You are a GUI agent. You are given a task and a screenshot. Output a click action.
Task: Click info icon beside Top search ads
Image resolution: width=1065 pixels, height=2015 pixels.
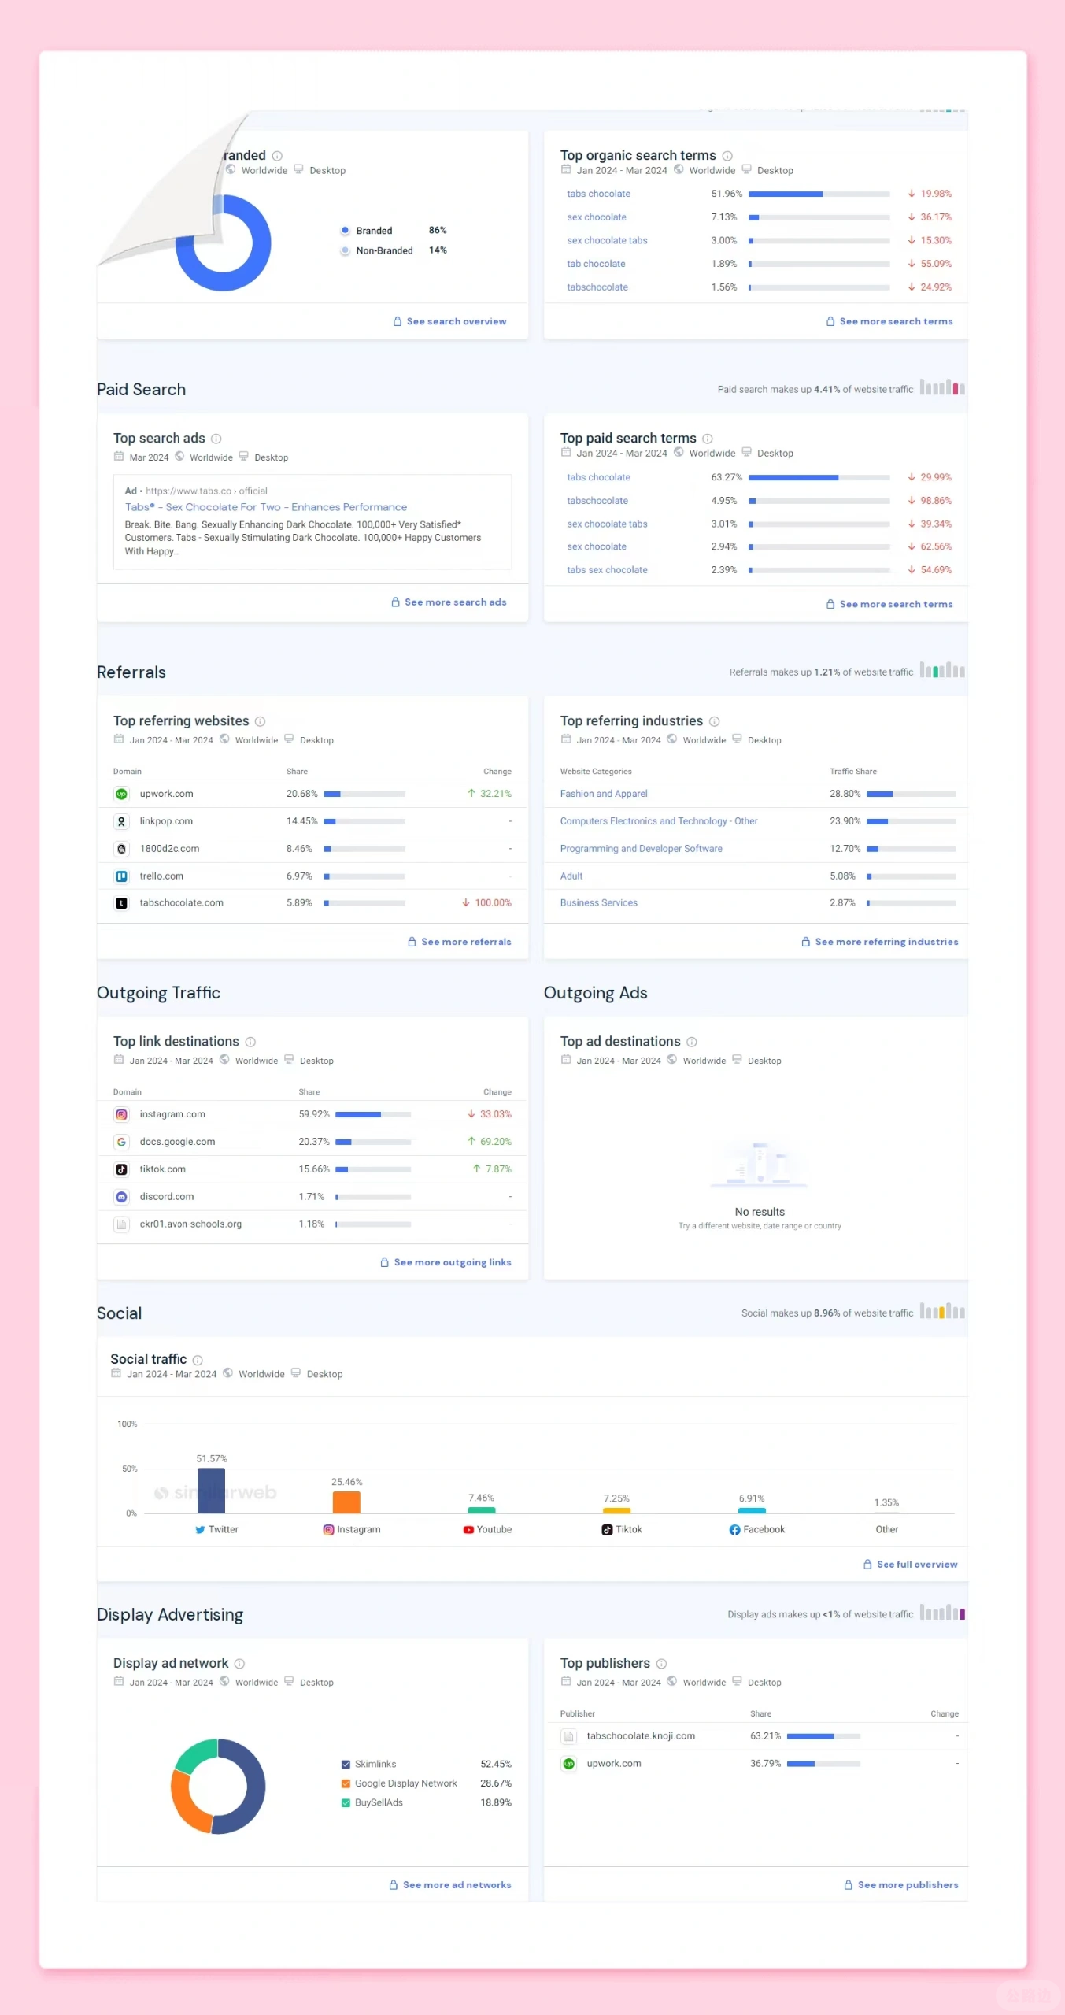click(x=216, y=439)
